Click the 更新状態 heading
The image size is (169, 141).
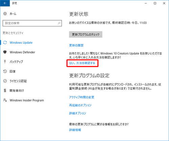point(79,14)
